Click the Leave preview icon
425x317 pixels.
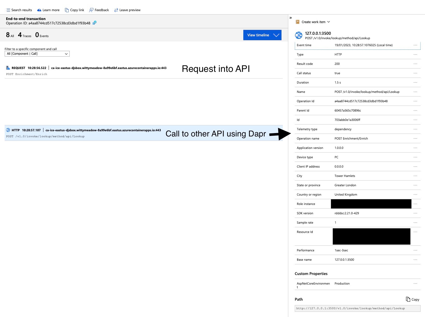116,10
